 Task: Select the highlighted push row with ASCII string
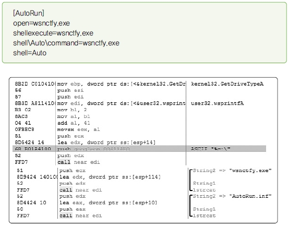pyautogui.click(x=139, y=149)
